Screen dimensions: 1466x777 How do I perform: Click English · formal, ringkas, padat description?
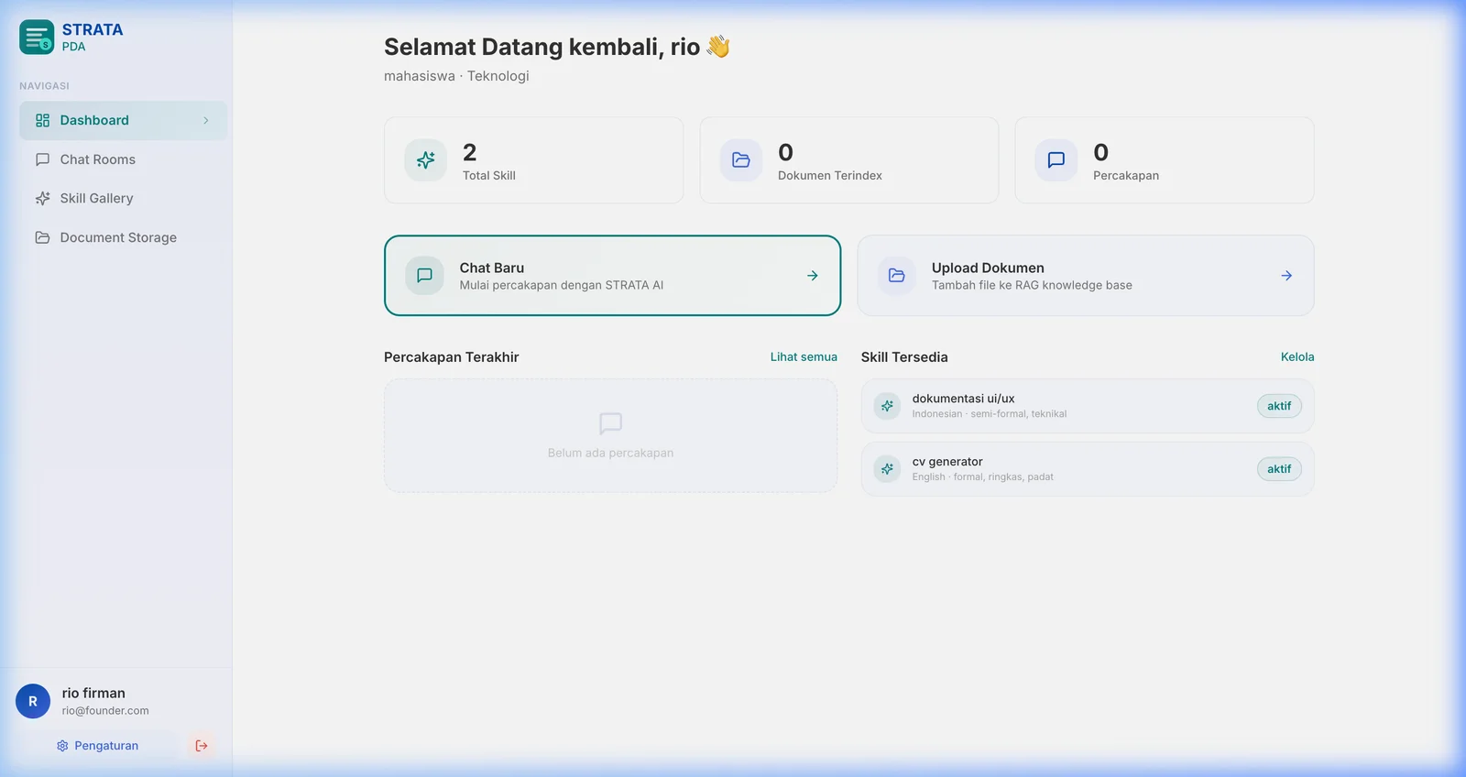(x=982, y=477)
